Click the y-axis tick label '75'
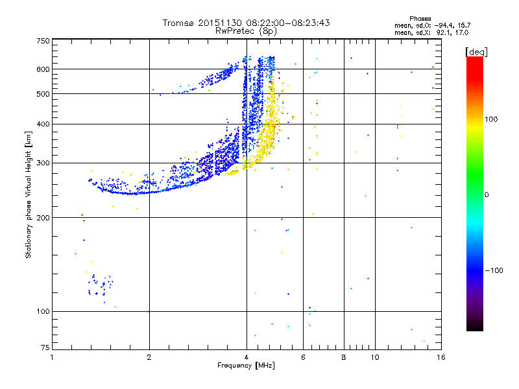 point(45,348)
